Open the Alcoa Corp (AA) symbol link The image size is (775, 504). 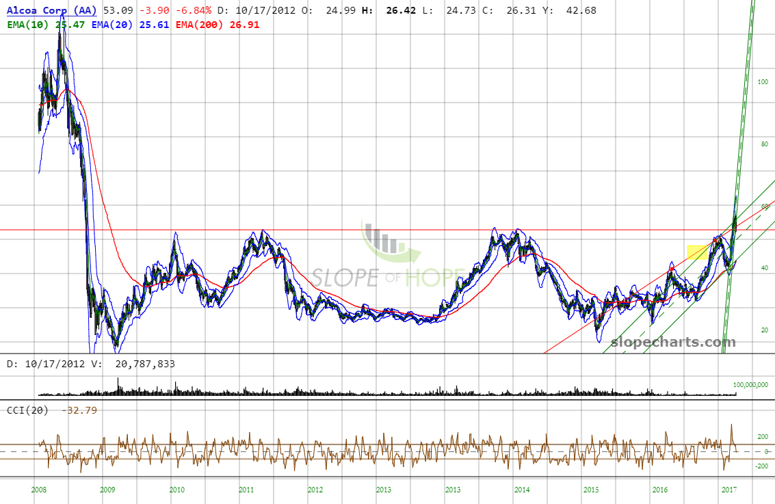(x=52, y=10)
